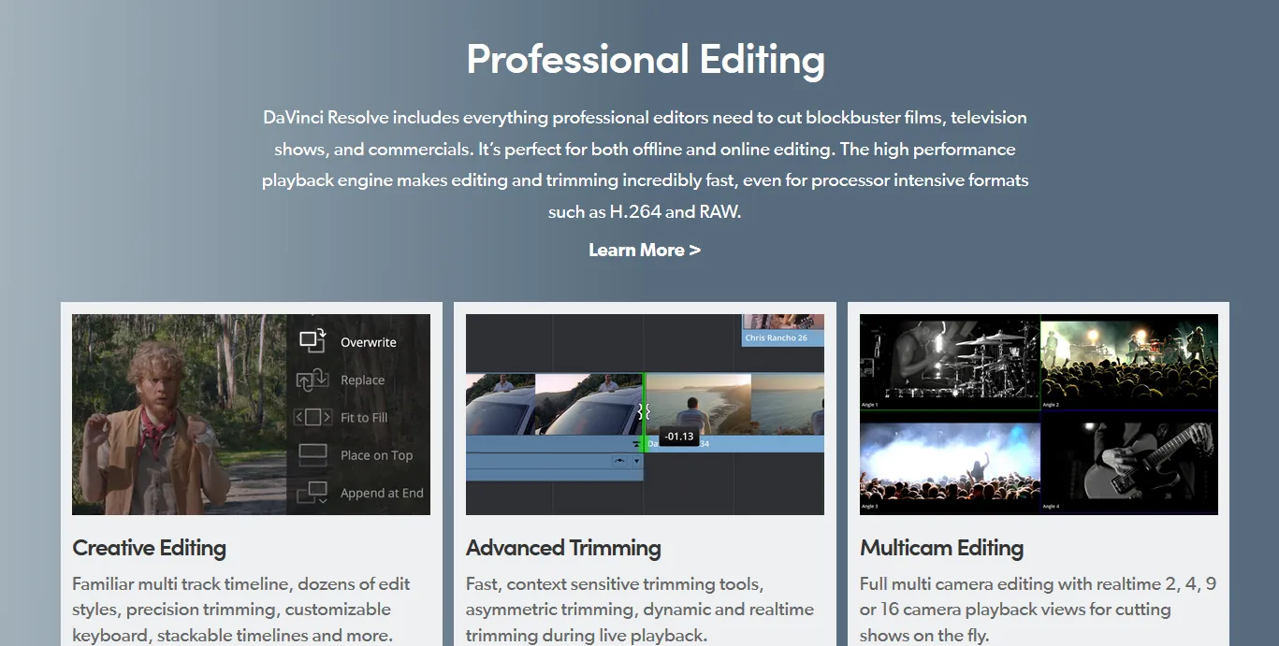Click the Multicam Editing heading
The width and height of the screenshot is (1279, 646).
pos(941,548)
